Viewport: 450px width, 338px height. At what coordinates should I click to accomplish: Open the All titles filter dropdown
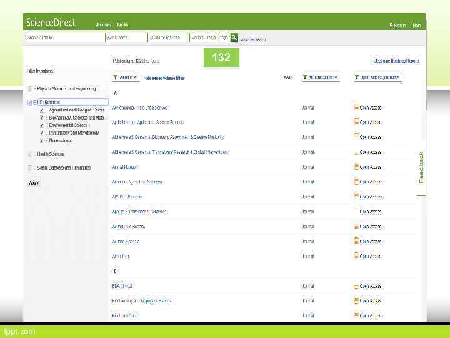click(126, 78)
